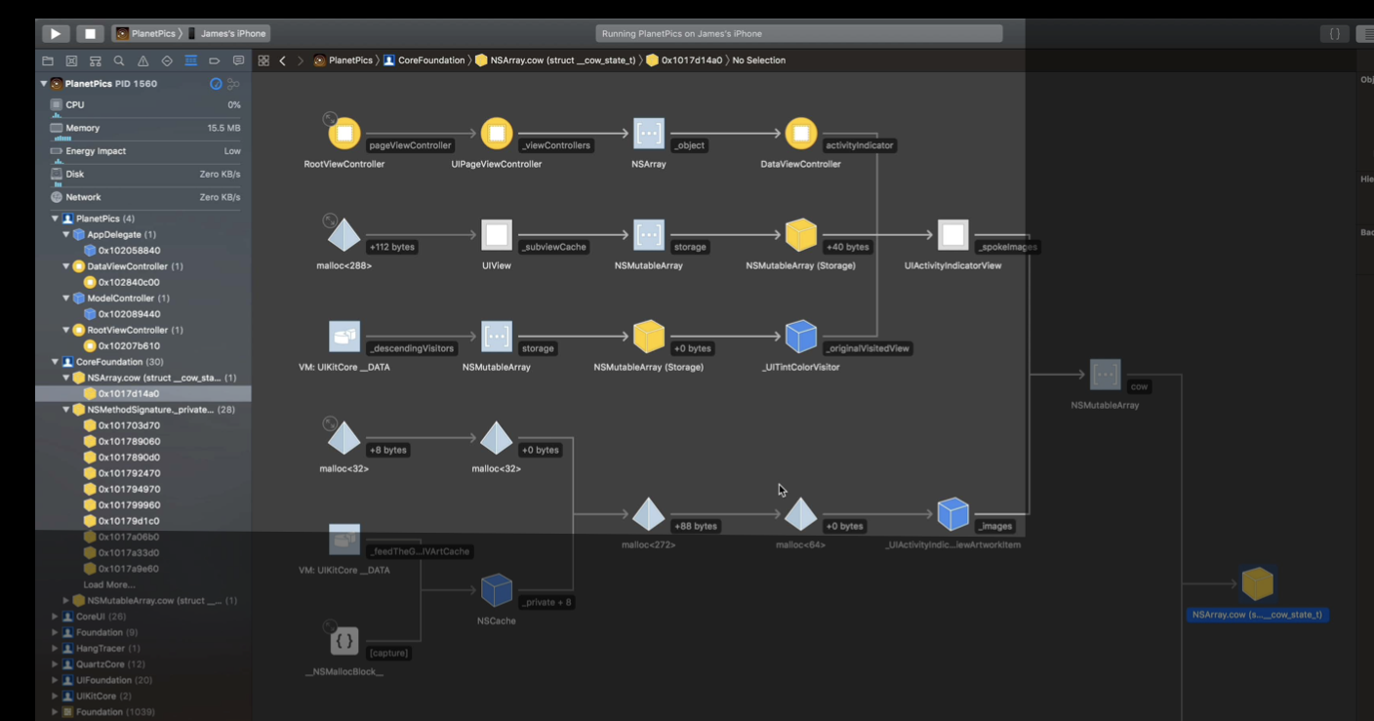1374x721 pixels.
Task: Collapse NSMethodSignature._private (28) item
Action: tap(66, 410)
